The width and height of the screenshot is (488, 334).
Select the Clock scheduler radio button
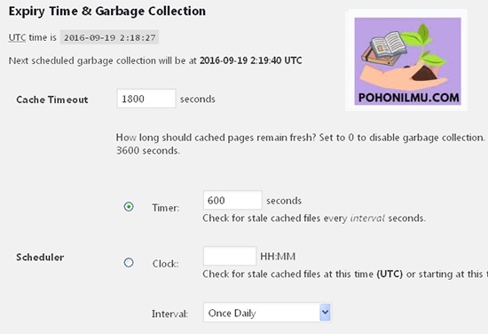[129, 263]
